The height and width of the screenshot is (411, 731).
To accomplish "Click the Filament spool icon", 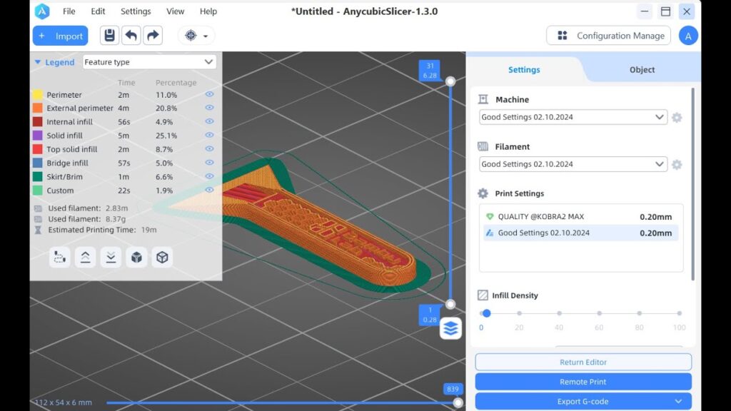I will 483,147.
